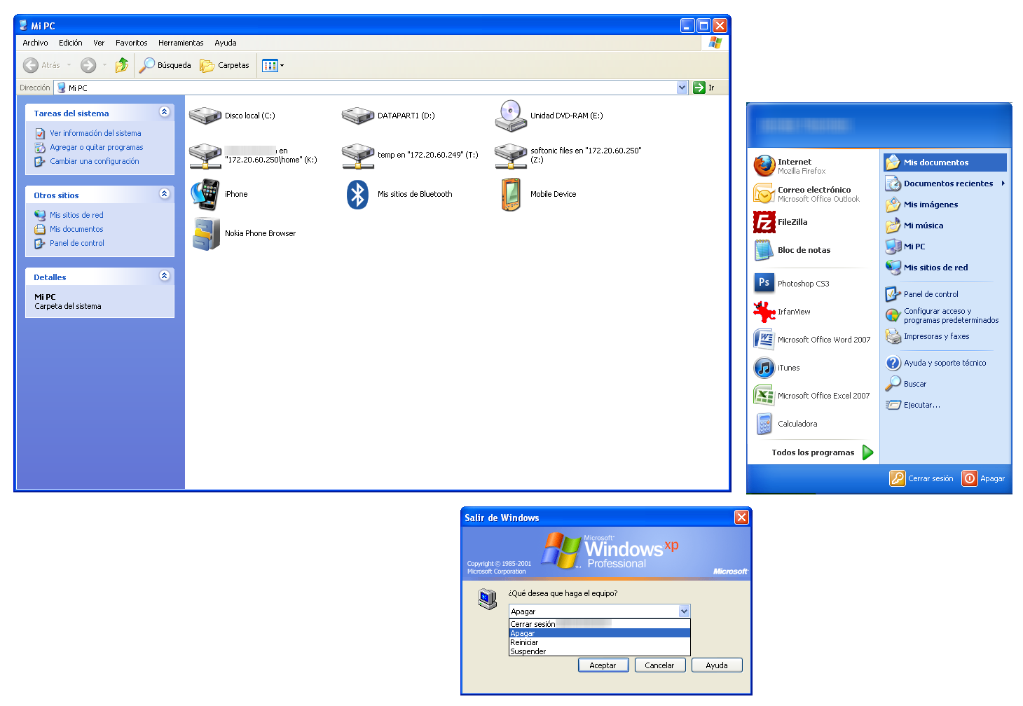Open Mi música in Start menu

tap(945, 226)
